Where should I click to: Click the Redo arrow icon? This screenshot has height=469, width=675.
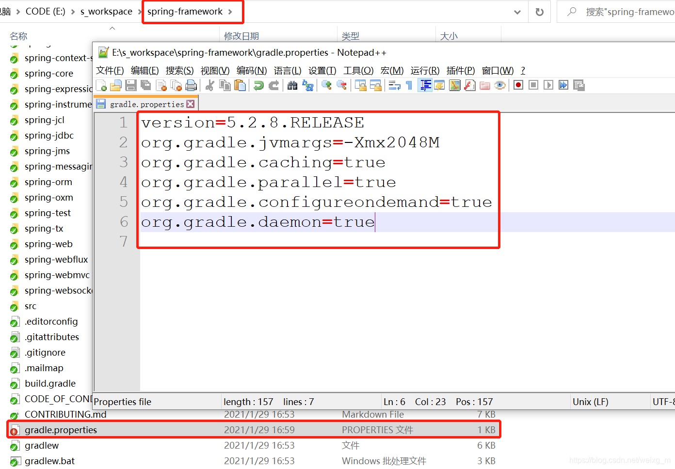273,85
